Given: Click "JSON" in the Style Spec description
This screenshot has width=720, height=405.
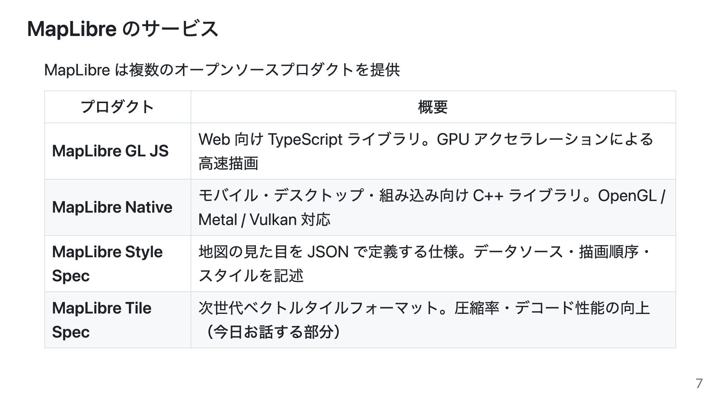Looking at the screenshot, I should pyautogui.click(x=328, y=252).
